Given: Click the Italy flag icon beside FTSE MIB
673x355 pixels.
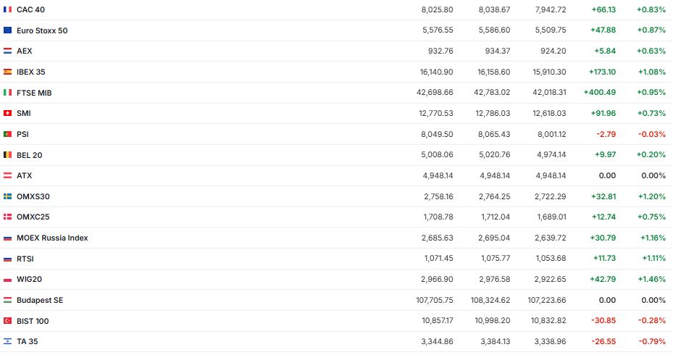Looking at the screenshot, I should [7, 93].
